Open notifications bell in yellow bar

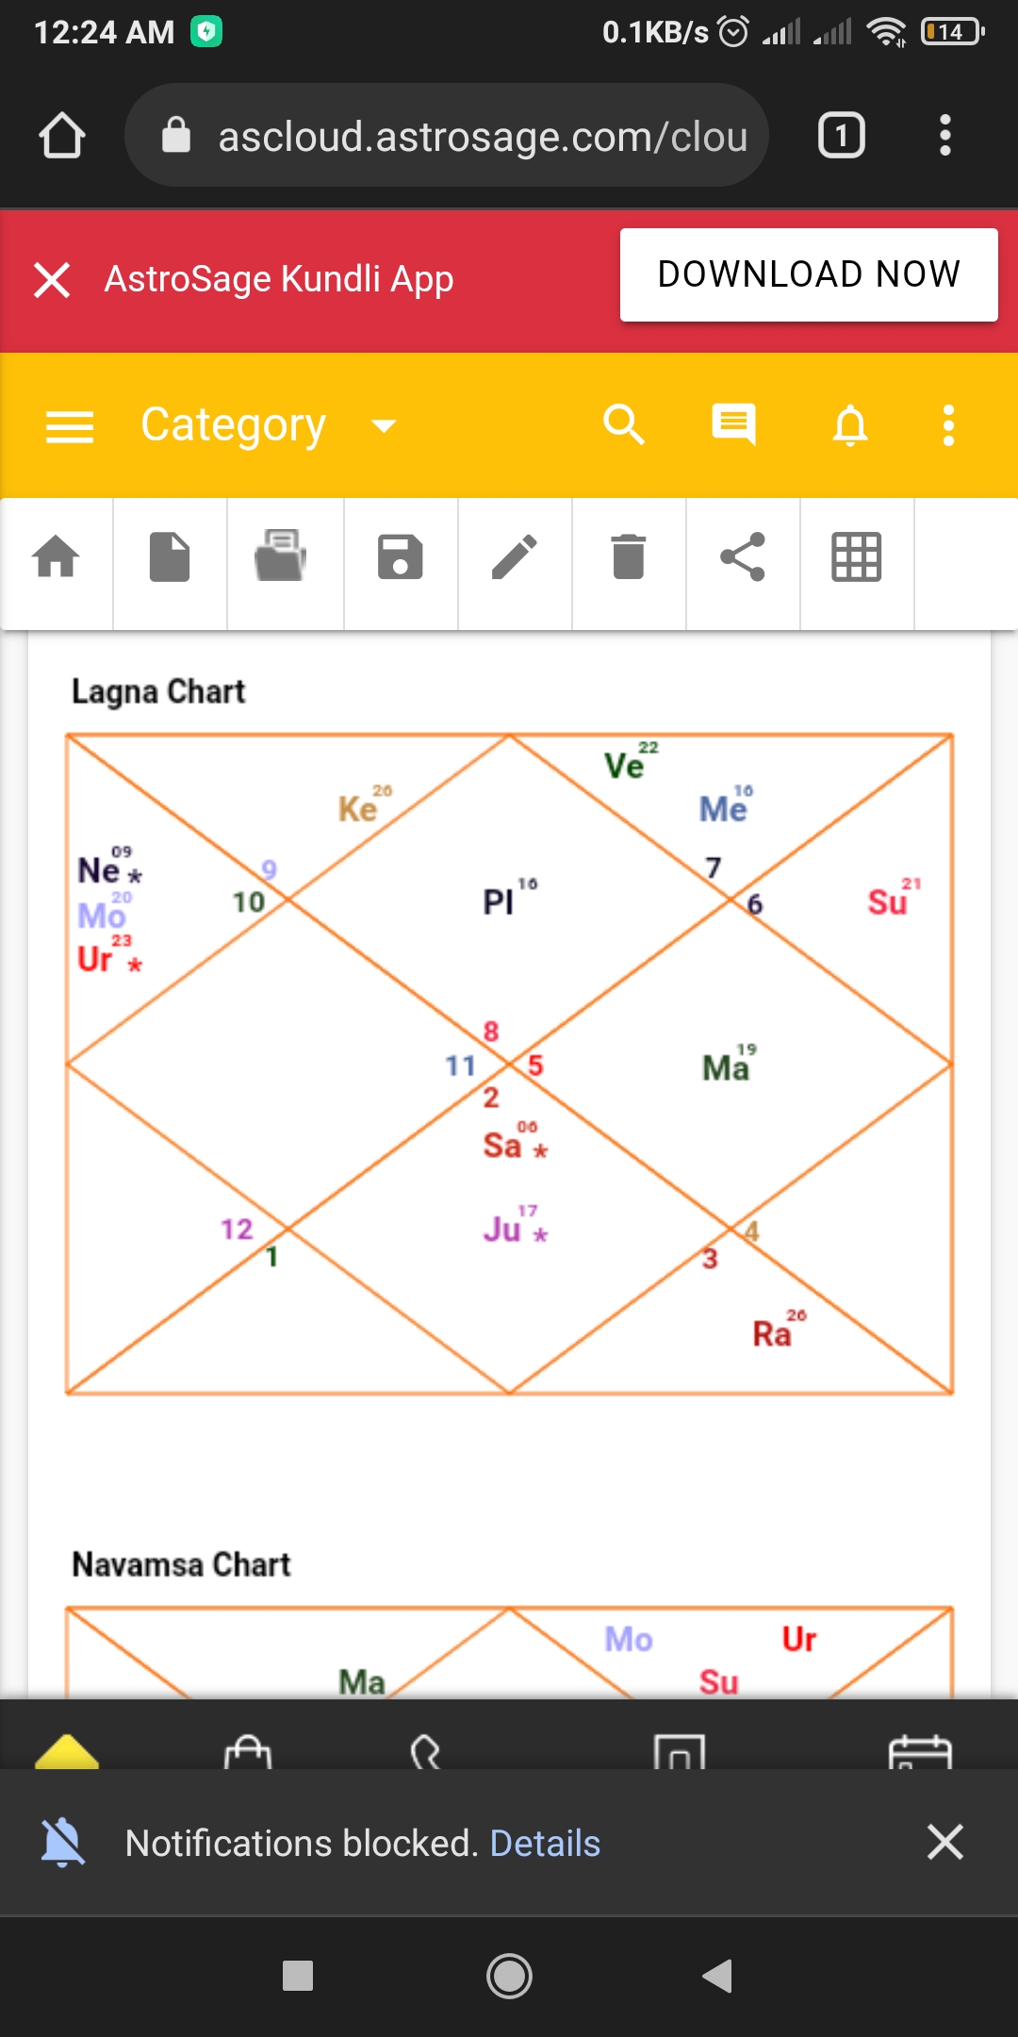coord(850,425)
